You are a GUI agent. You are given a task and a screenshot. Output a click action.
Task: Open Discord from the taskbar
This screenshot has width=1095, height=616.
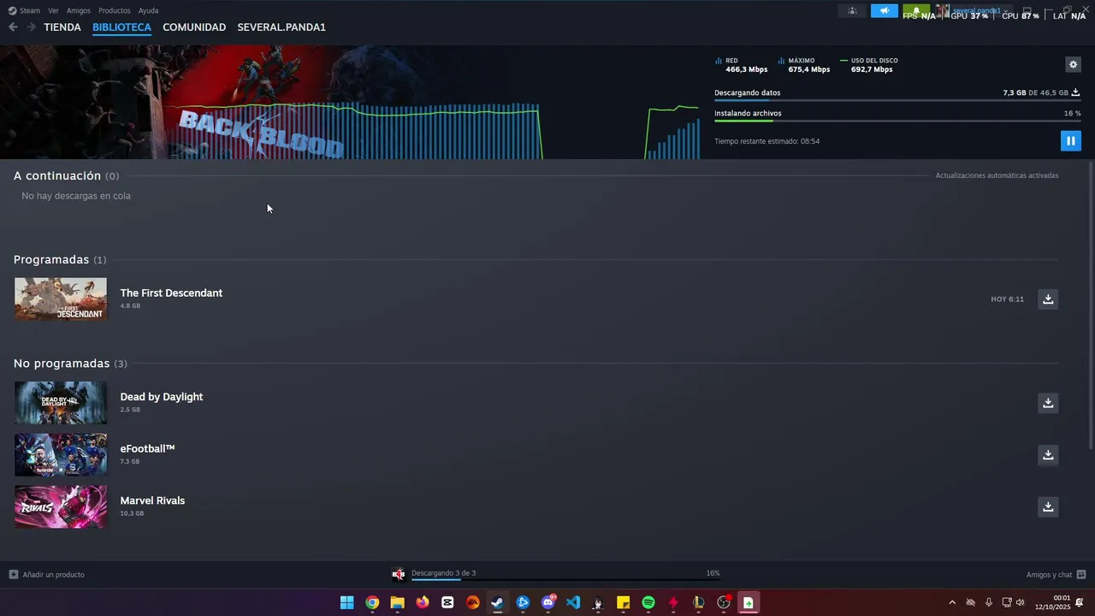click(548, 602)
